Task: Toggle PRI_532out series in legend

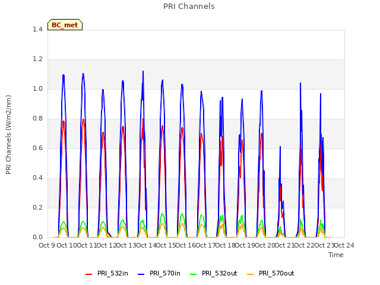Action: (214, 273)
